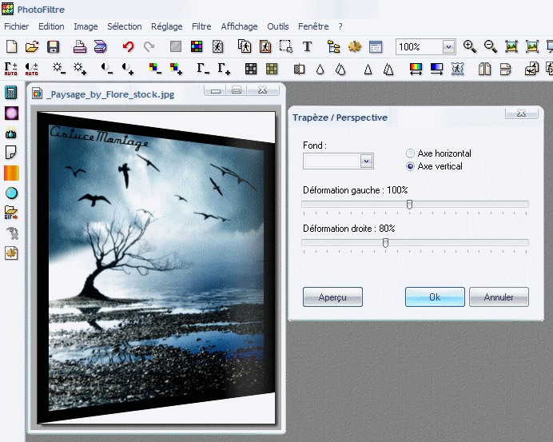Click the purple circle icon in sidebar
553x442 pixels.
click(11, 113)
